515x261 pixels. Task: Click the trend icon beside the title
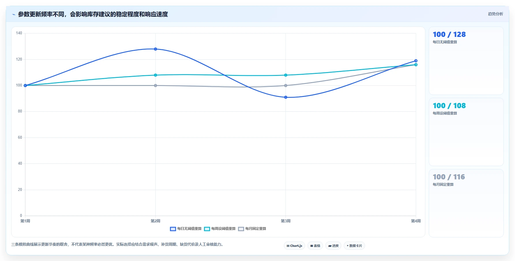(x=14, y=14)
